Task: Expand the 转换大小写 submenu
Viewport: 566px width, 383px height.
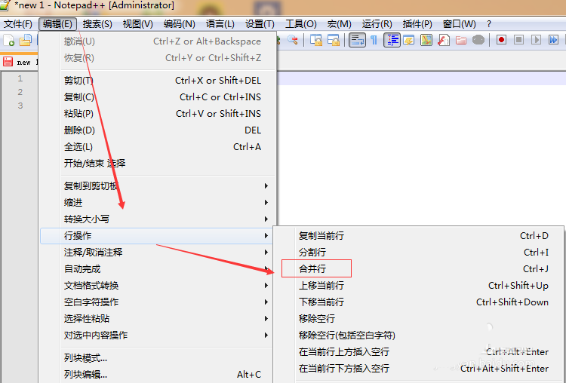Action: tap(158, 219)
